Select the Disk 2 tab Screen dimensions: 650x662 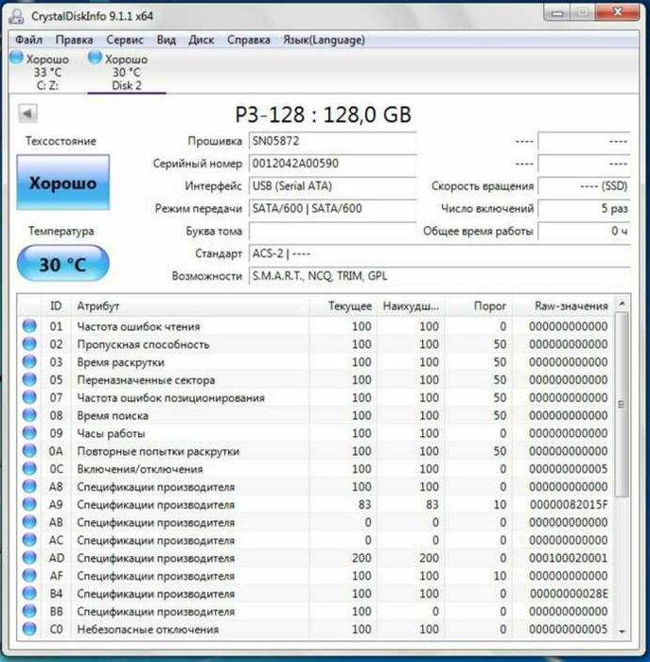pyautogui.click(x=127, y=72)
